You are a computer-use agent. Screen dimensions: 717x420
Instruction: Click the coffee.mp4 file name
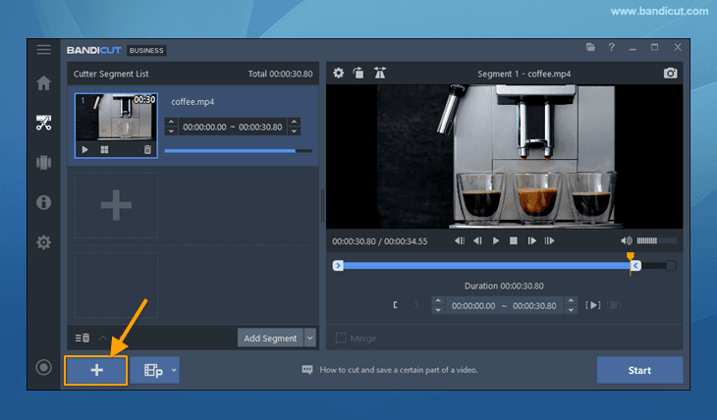[193, 102]
